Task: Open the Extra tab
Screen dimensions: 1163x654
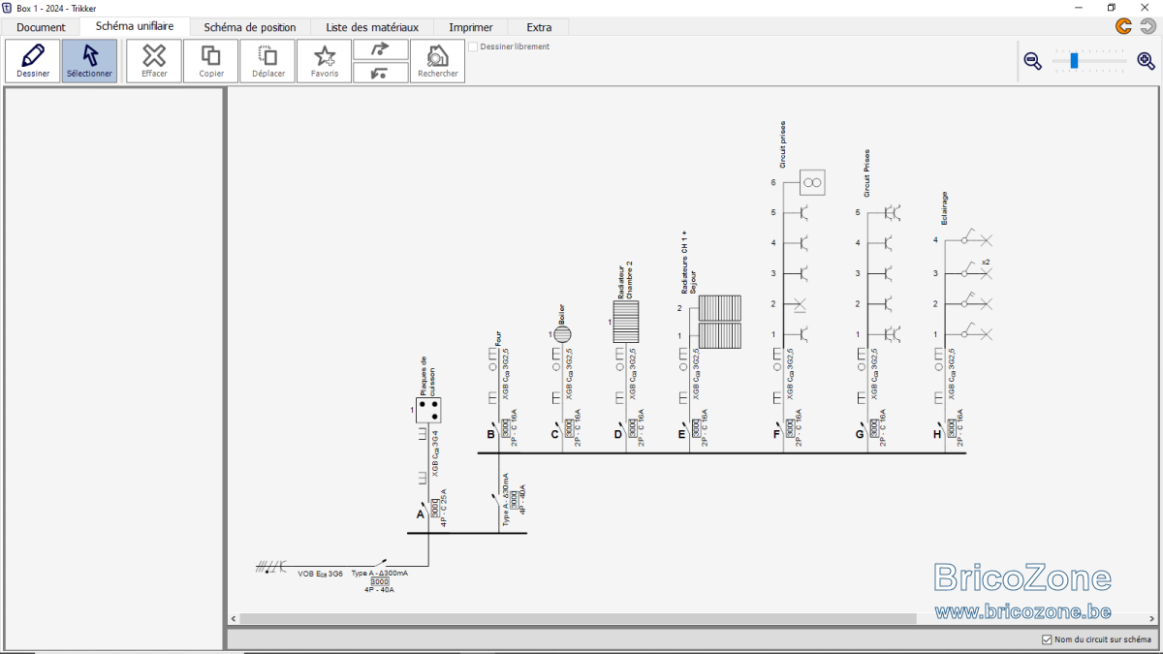Action: coord(539,27)
